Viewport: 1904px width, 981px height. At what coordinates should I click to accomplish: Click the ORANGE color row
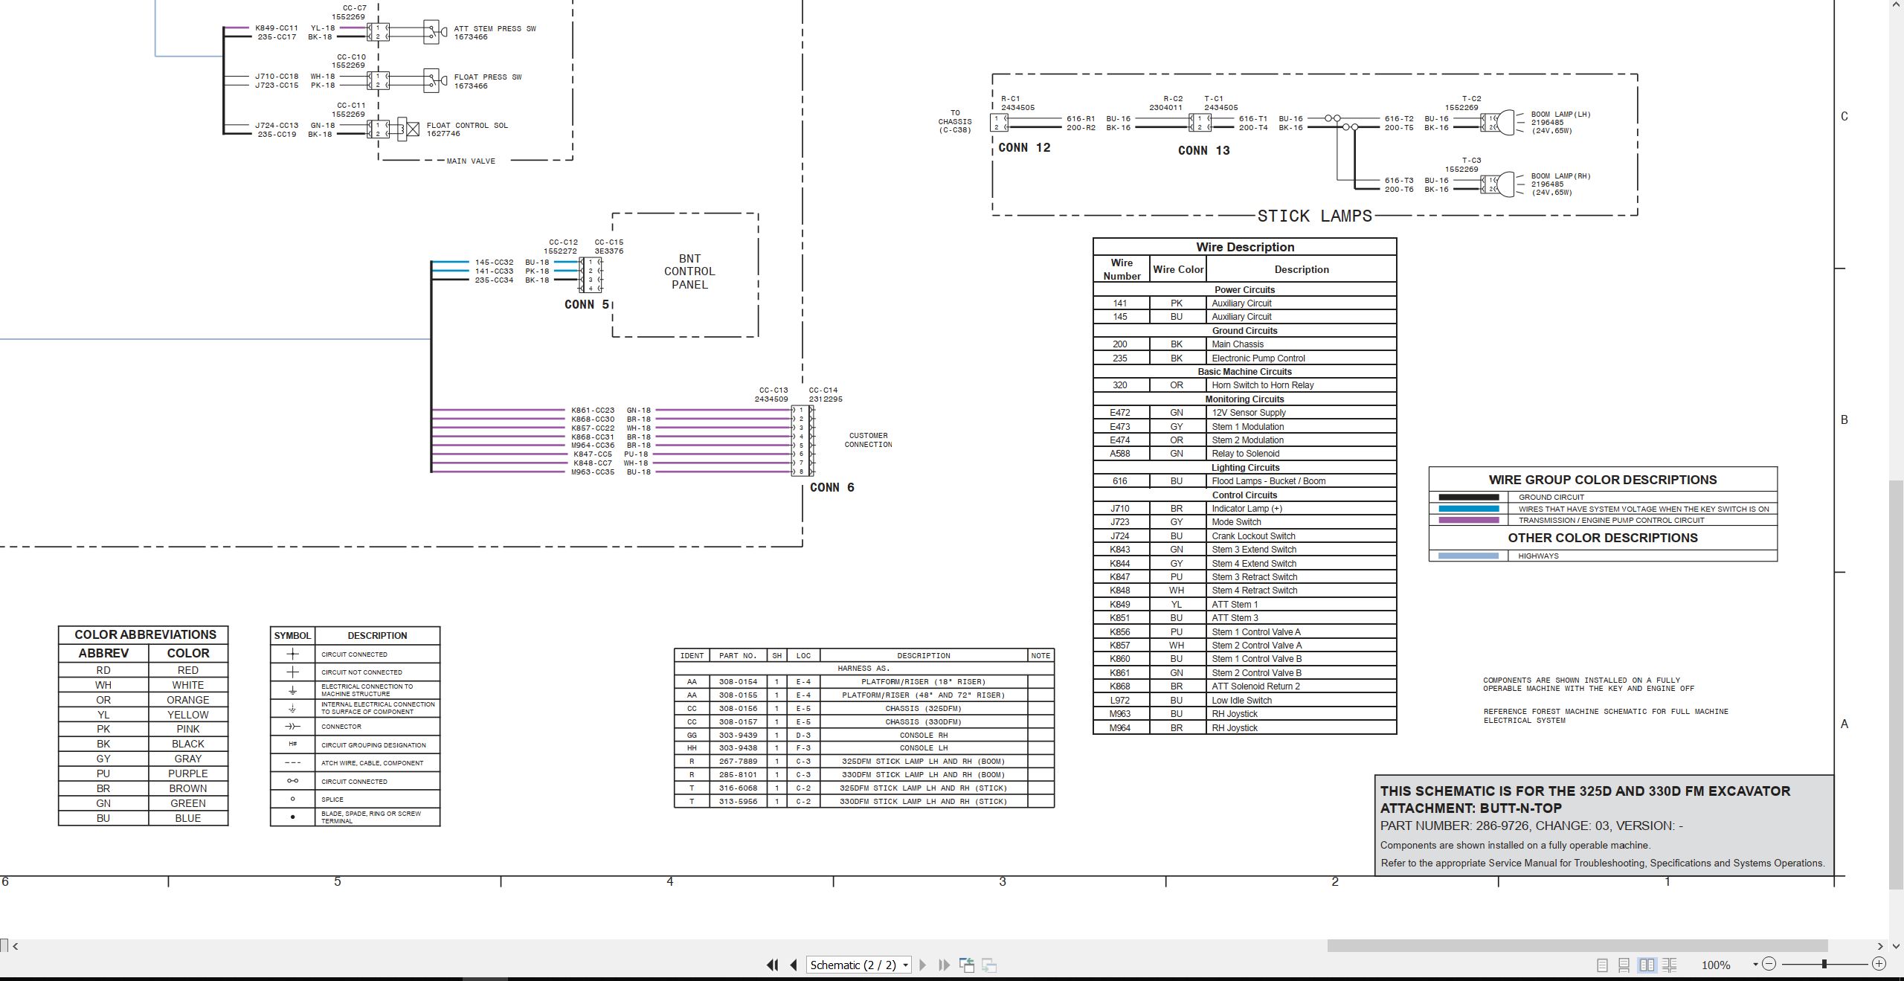[x=144, y=700]
